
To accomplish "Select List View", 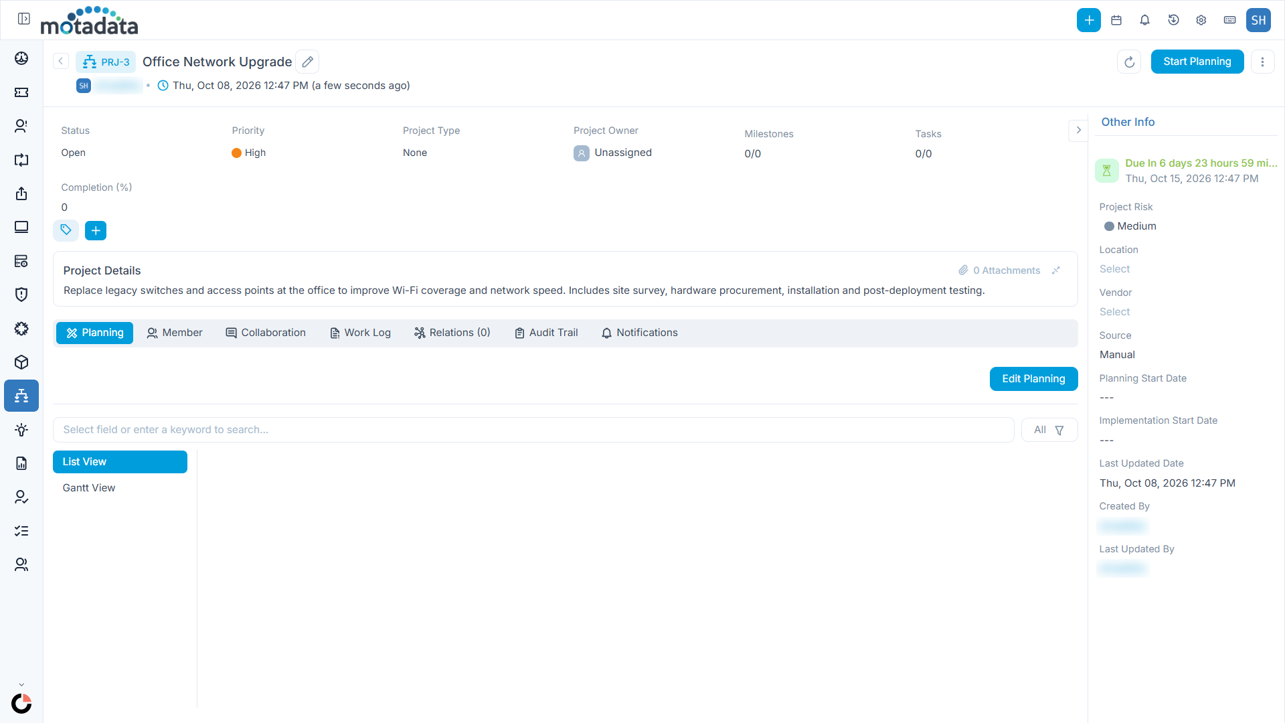I will [120, 462].
